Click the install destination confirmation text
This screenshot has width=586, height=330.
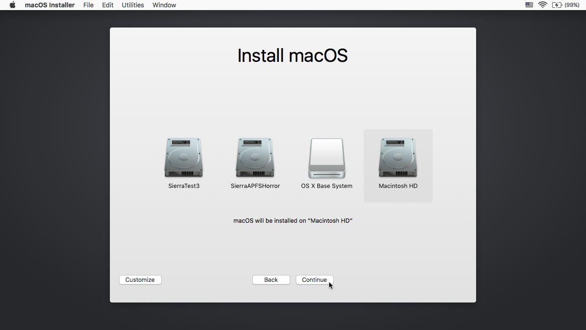click(293, 220)
